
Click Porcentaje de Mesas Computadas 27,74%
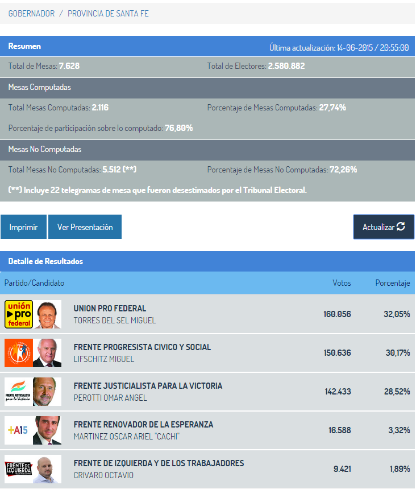(332, 108)
